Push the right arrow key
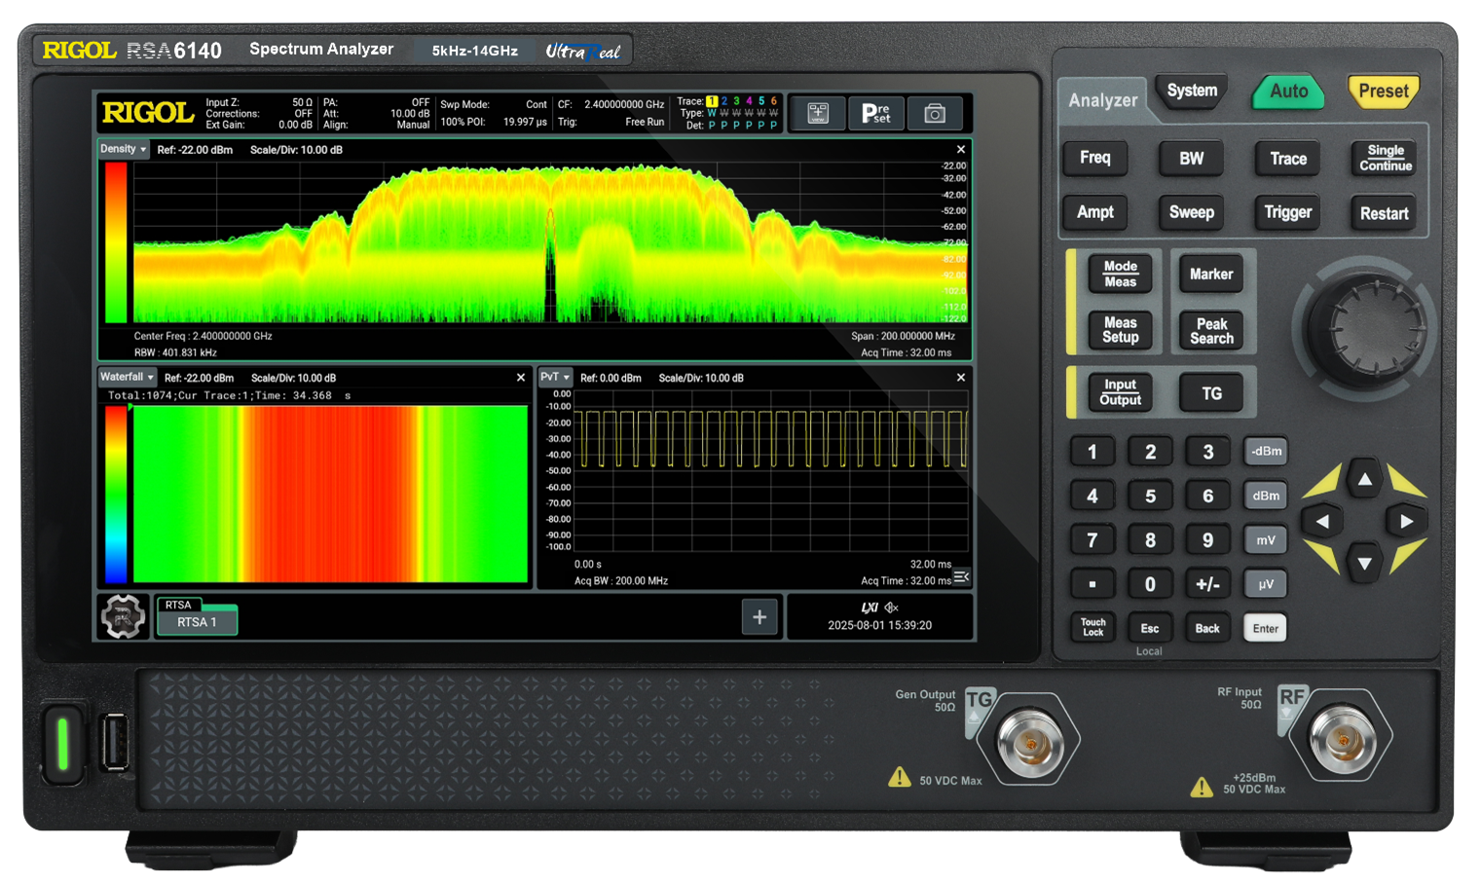Screen dimensions: 1481x884 [1407, 522]
